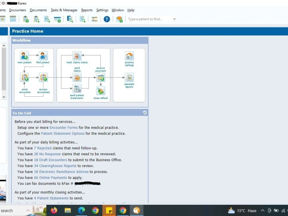Click the issue refund workflow icon
Viewport: 288px width, 216px height.
coord(101,90)
